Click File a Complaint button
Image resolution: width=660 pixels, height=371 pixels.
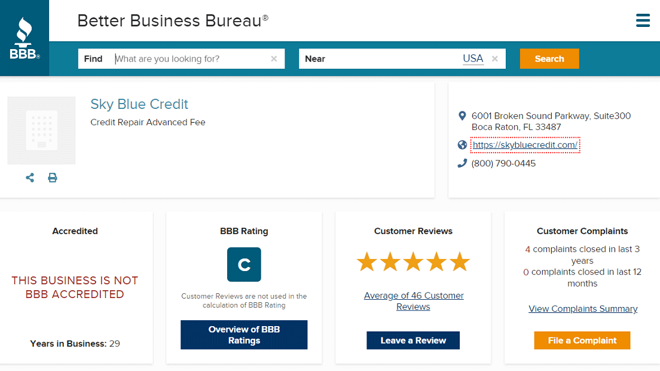(x=582, y=340)
